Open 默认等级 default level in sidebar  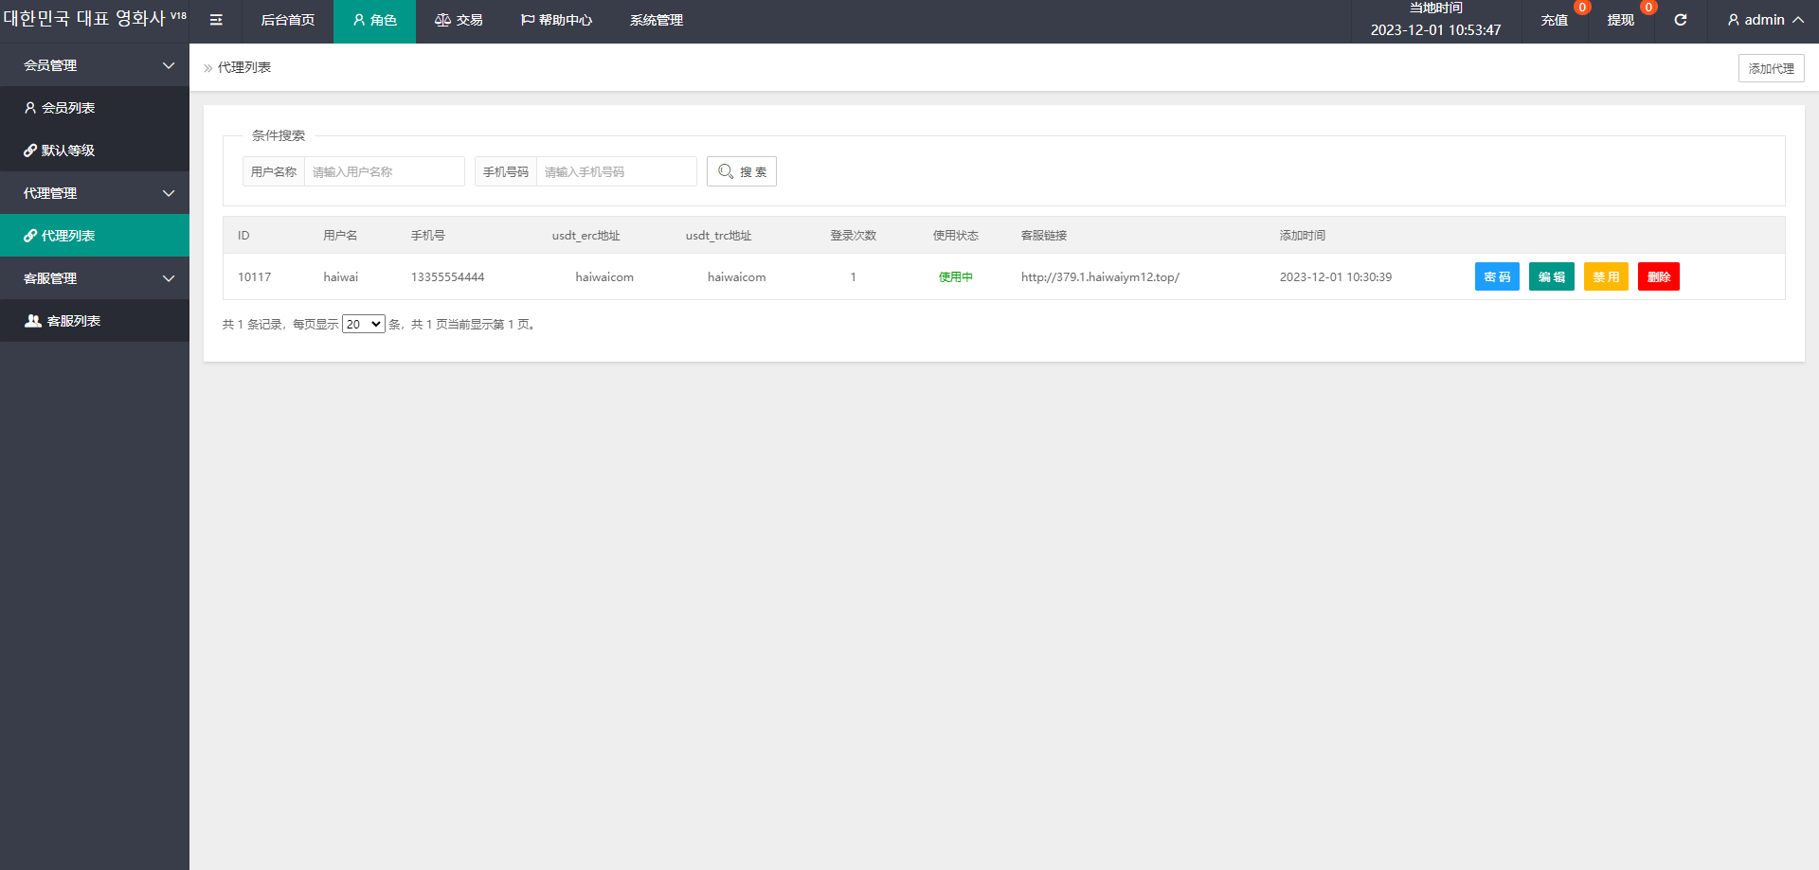(68, 151)
